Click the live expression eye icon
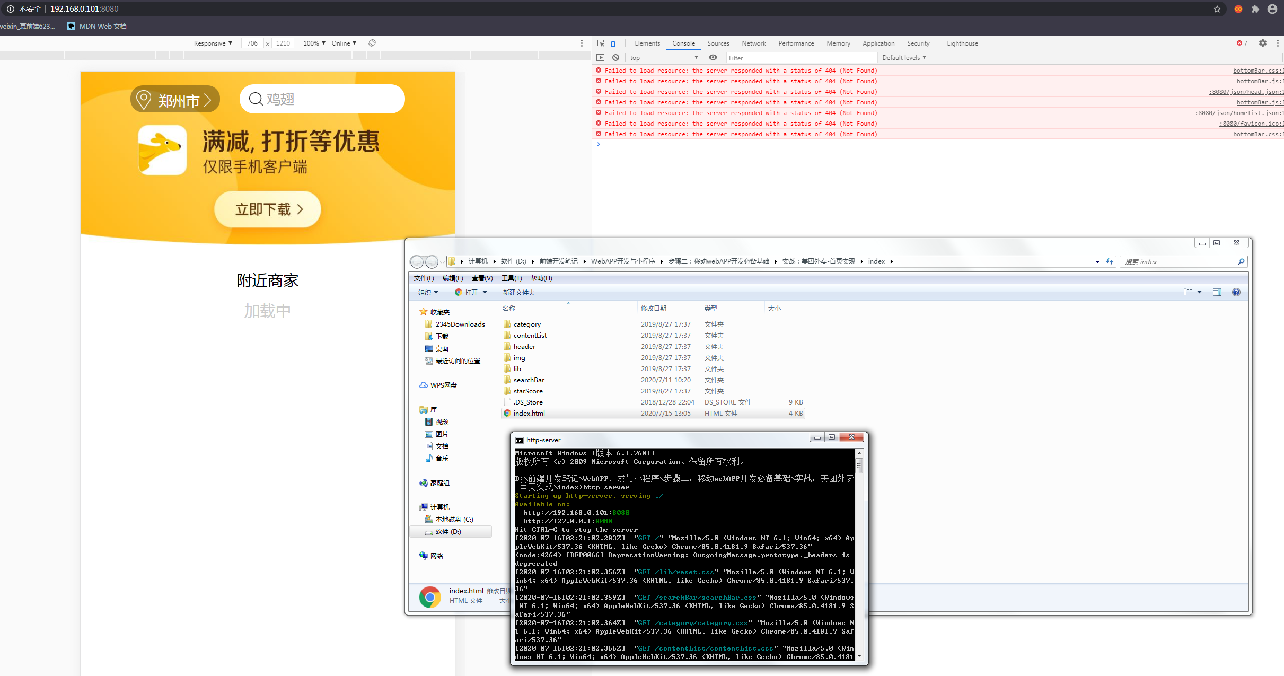 pos(713,58)
